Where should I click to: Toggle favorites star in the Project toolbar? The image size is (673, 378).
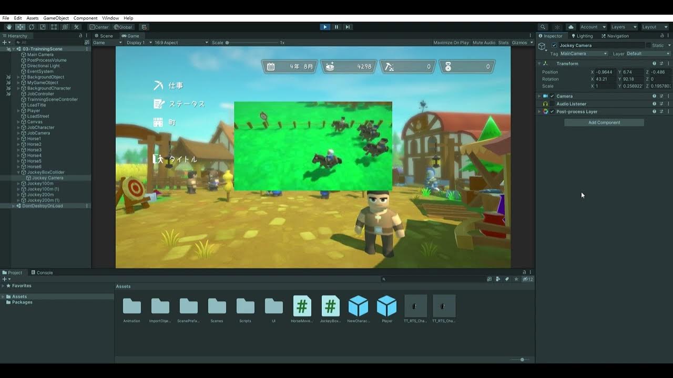pos(516,279)
